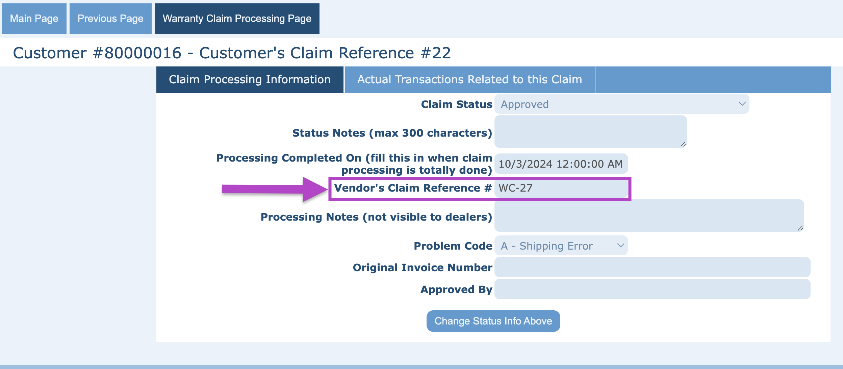Image resolution: width=843 pixels, height=369 pixels.
Task: Click the Customer's Claim Reference #22 heading
Action: click(325, 53)
